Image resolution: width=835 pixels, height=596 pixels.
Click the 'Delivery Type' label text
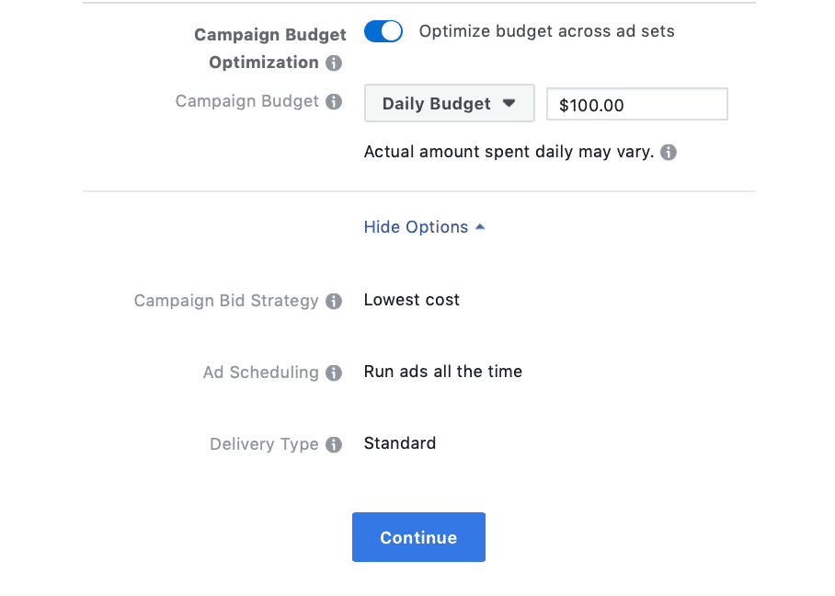(264, 443)
